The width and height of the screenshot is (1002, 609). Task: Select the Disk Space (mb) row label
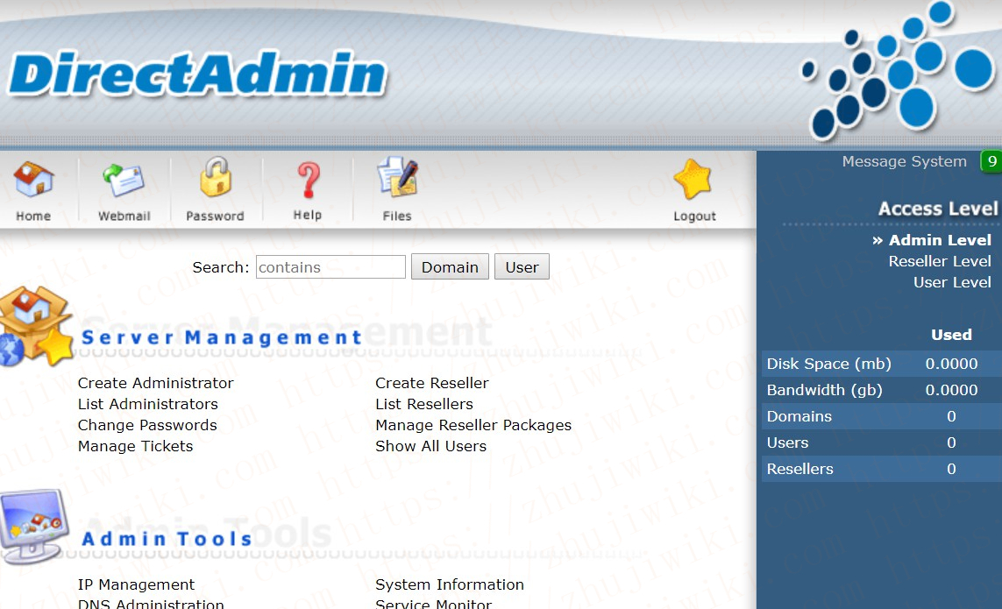(x=828, y=364)
